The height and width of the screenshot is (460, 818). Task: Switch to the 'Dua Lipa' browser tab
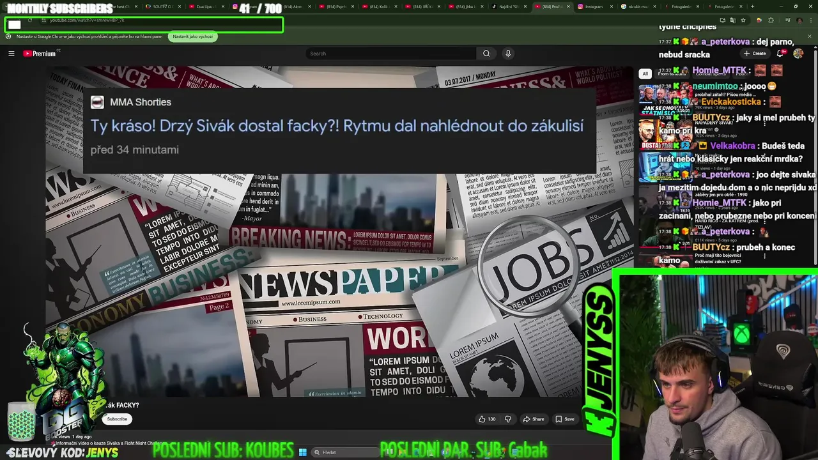point(208,6)
